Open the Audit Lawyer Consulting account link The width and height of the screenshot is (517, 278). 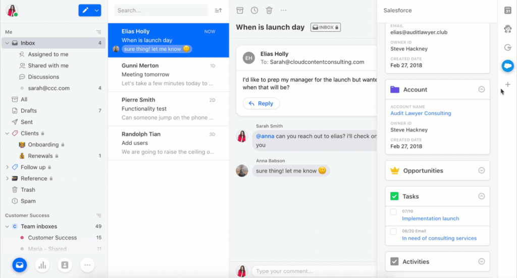tap(421, 113)
